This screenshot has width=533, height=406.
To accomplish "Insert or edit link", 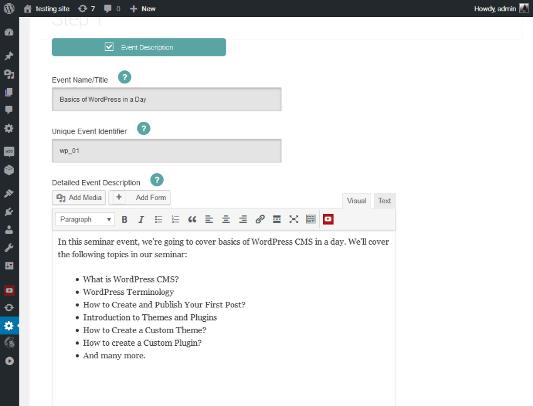I will (260, 220).
